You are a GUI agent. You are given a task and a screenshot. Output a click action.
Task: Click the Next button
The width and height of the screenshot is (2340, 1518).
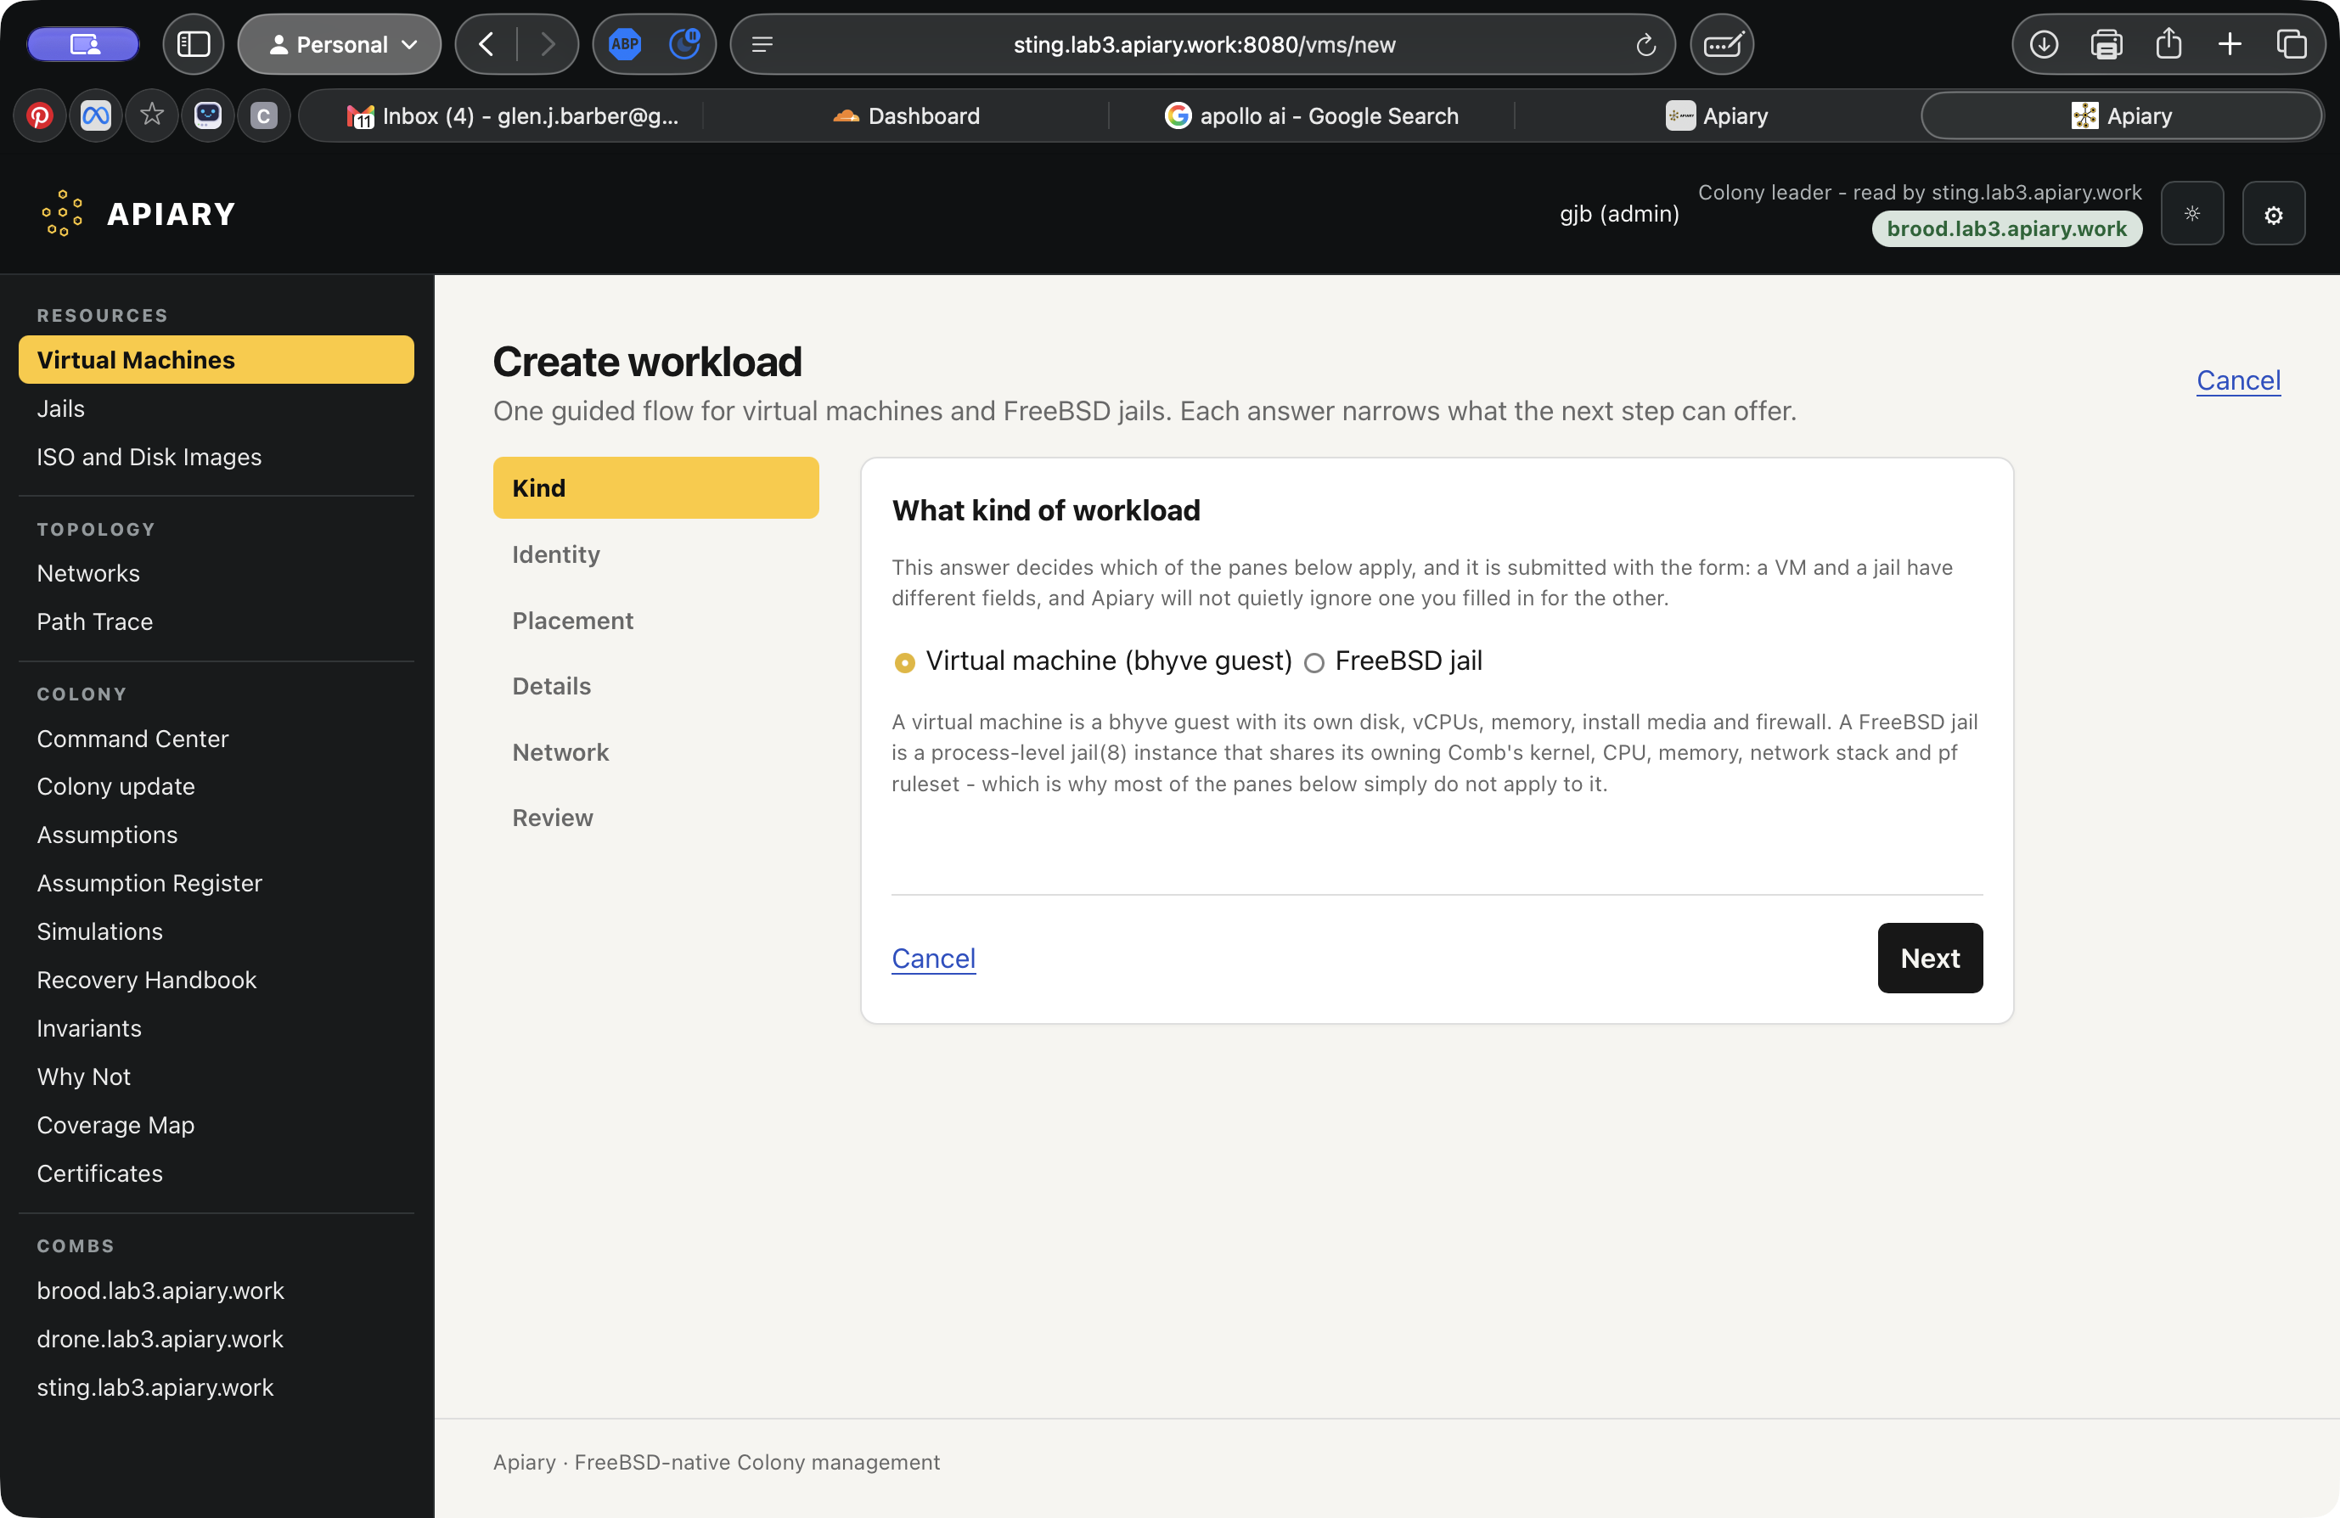[x=1929, y=958]
